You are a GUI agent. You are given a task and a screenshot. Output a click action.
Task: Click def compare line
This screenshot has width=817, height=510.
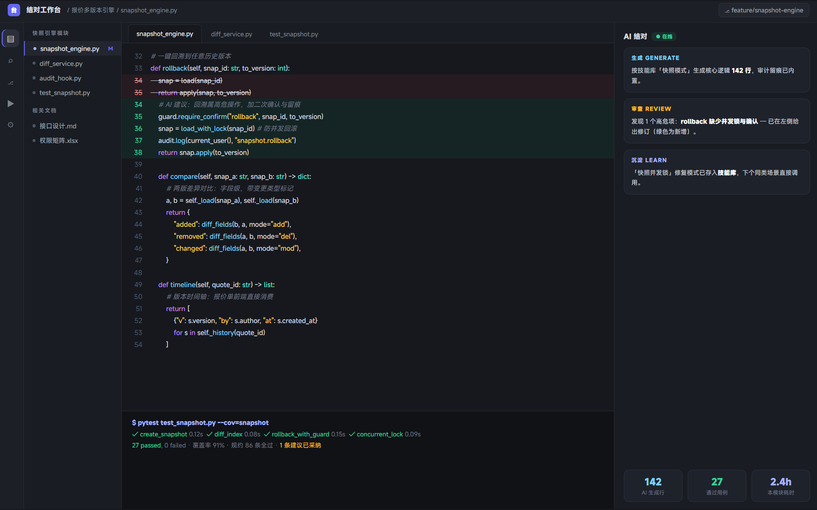click(x=367, y=176)
